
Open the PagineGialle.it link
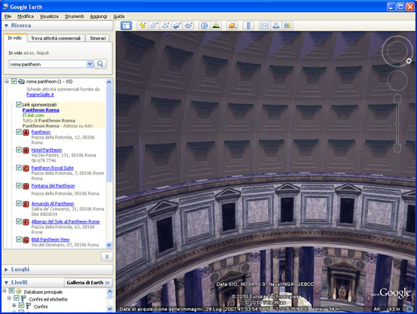pos(40,94)
